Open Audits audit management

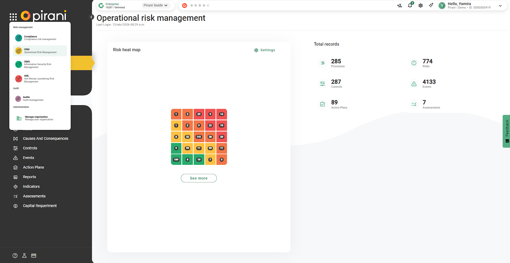33,99
